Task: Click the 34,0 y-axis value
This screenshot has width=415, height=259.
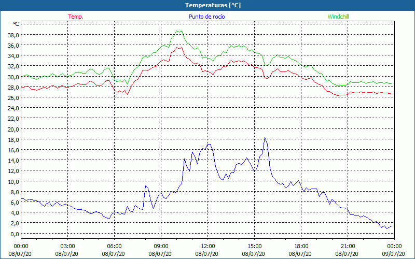Action: tap(13, 56)
